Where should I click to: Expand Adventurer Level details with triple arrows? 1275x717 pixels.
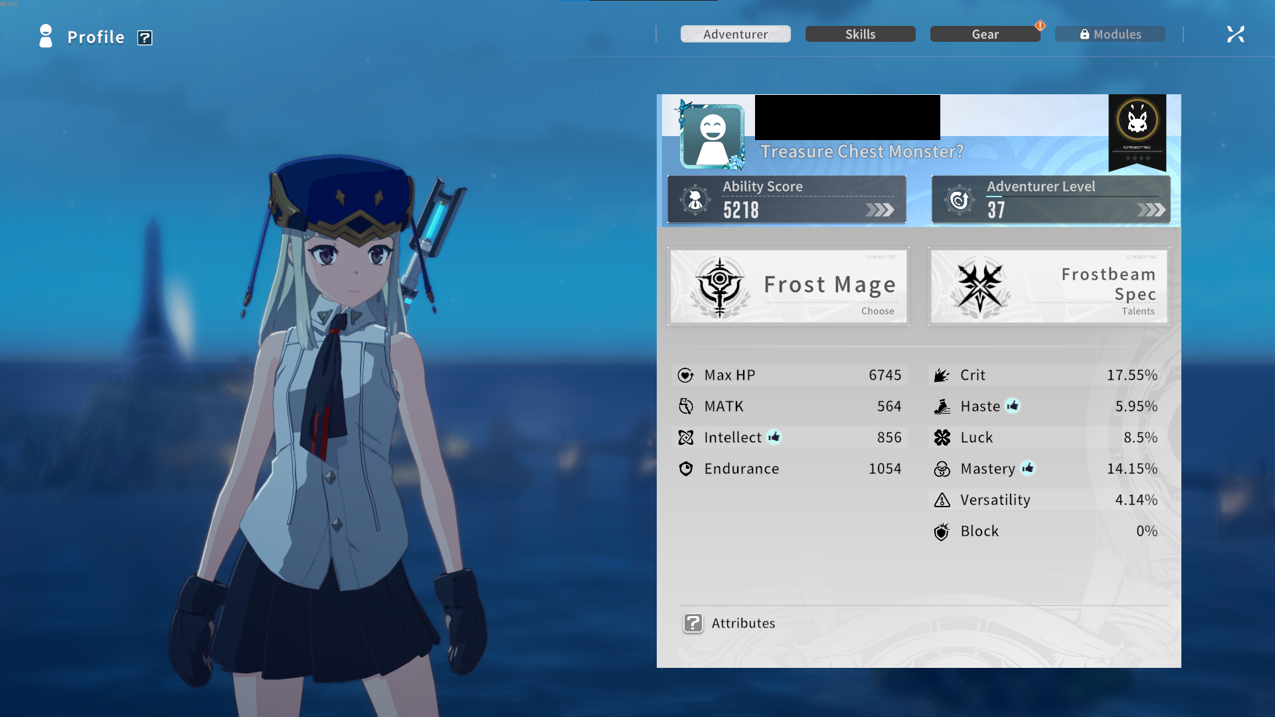pos(1151,210)
